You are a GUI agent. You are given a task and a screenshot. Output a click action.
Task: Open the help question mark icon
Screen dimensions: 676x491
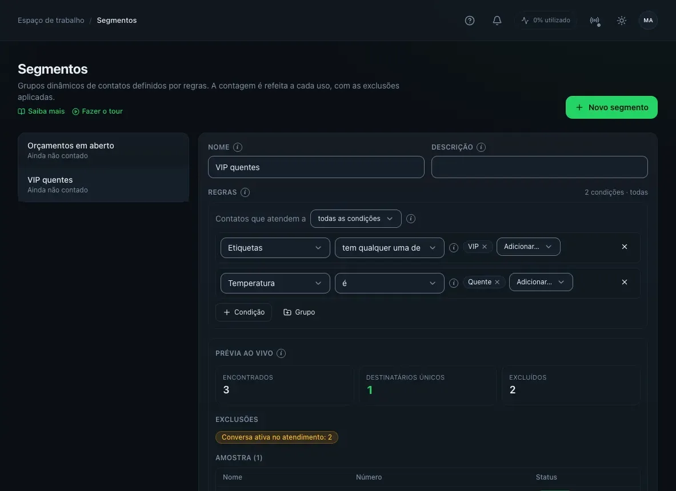[470, 20]
